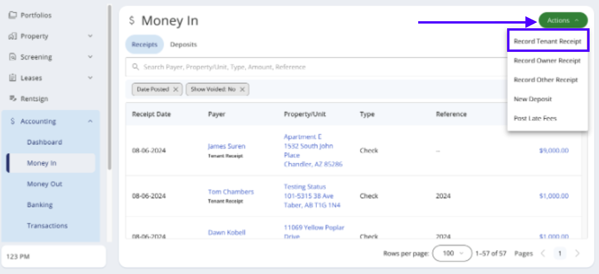Open Money Out in sidebar
This screenshot has height=274, width=599.
point(44,184)
